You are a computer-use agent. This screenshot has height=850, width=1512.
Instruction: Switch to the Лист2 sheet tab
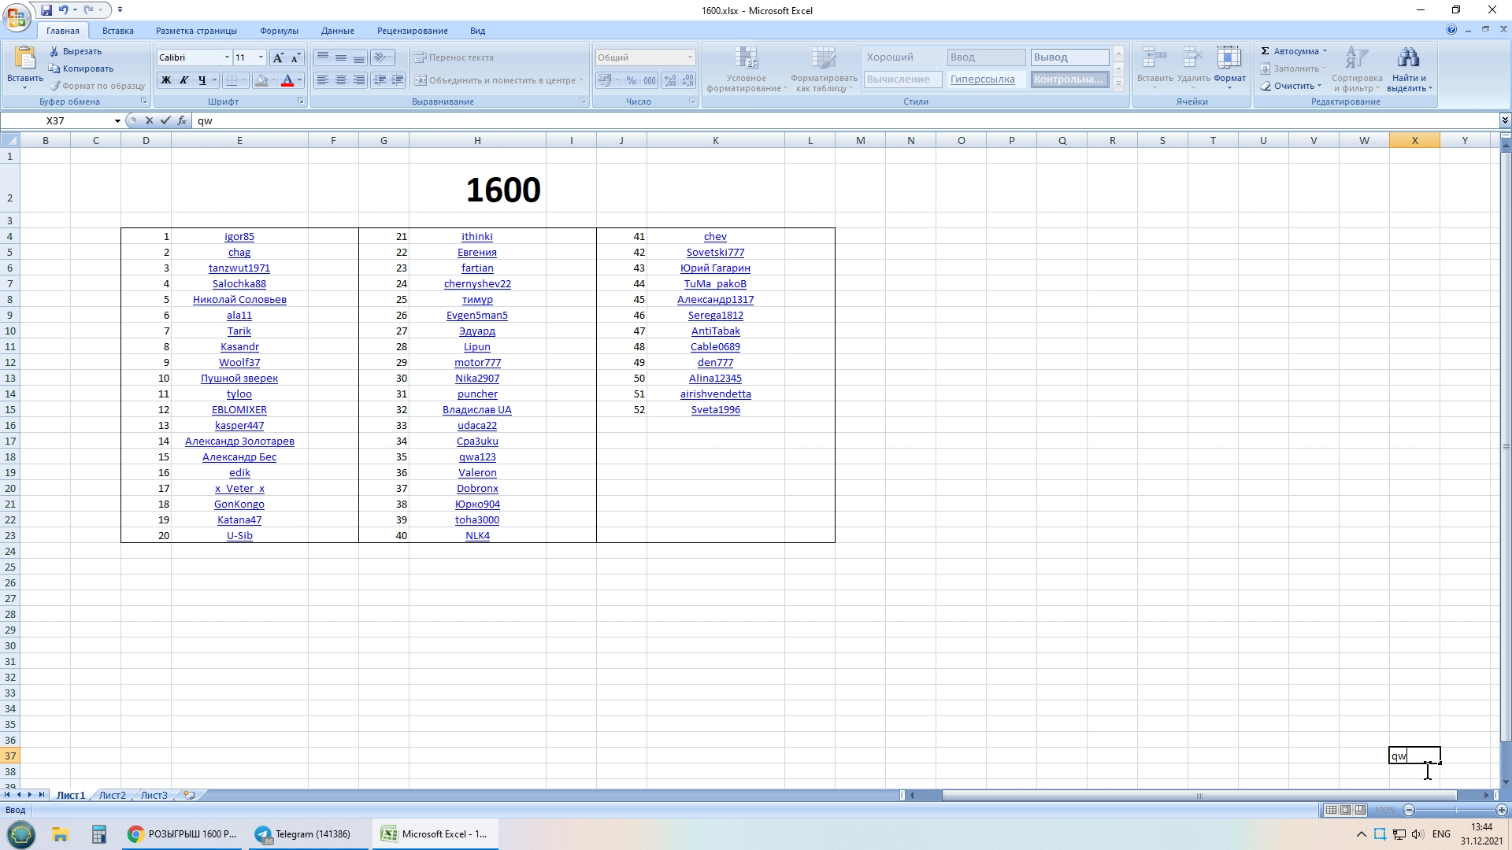click(x=112, y=795)
